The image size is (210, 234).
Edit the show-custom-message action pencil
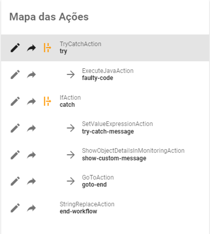(x=15, y=155)
